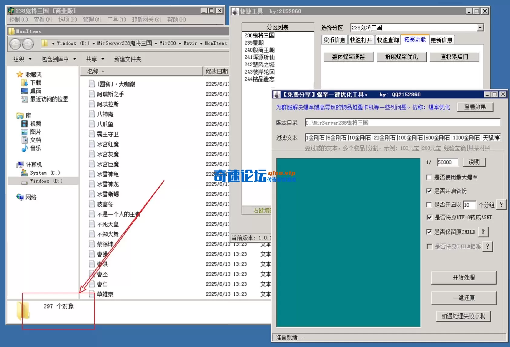Click the forward navigation arrow in Explorer

[27, 44]
